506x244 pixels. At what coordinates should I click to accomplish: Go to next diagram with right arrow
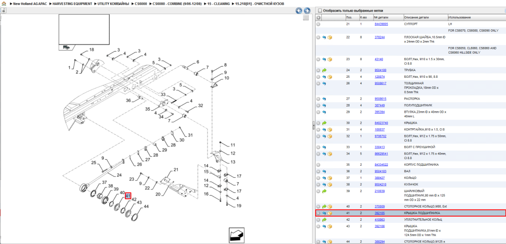[x=307, y=11]
